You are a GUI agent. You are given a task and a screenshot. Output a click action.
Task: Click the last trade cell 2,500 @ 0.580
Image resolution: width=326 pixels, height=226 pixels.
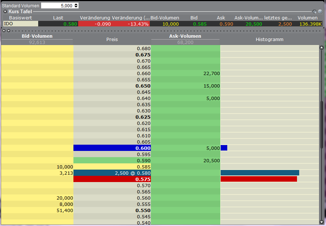click(x=112, y=173)
